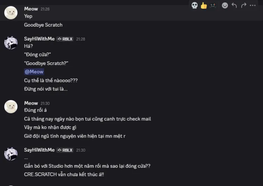
Task: Open Meow's avatar at 21:28
Action: point(11,13)
